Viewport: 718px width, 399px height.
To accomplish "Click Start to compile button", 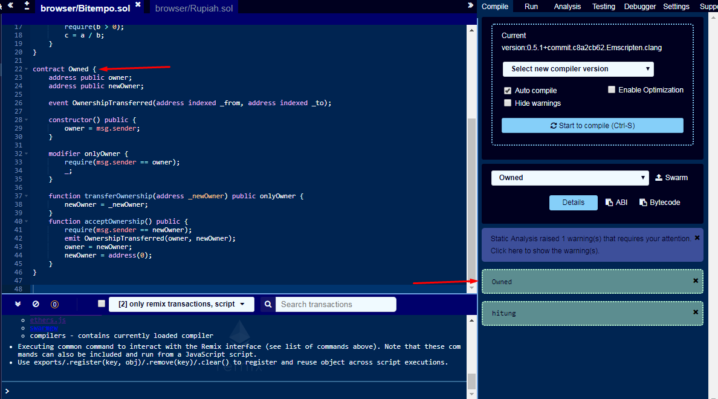I will pyautogui.click(x=592, y=126).
